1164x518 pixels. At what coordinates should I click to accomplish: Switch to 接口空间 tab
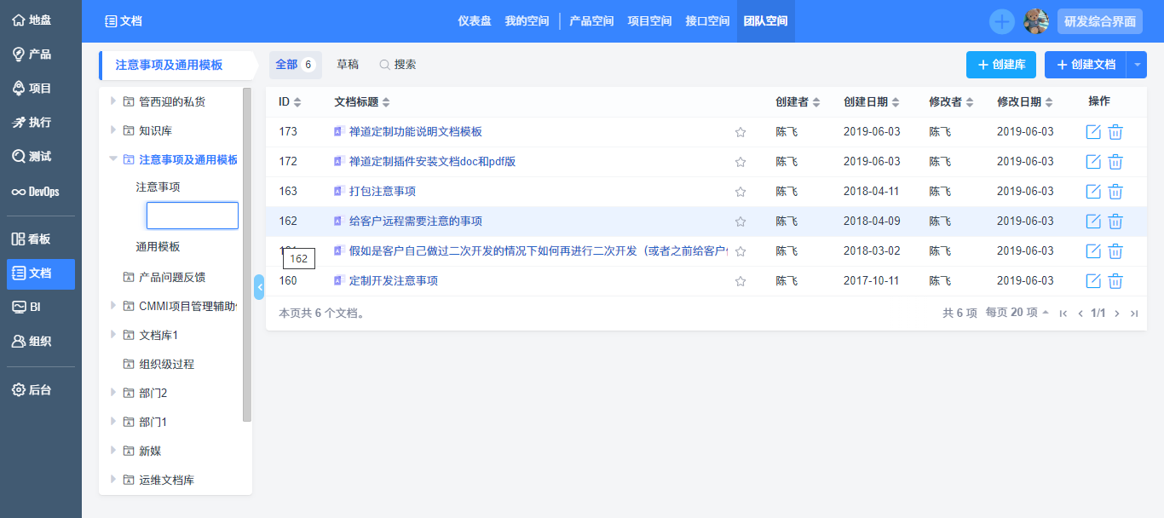pos(707,21)
